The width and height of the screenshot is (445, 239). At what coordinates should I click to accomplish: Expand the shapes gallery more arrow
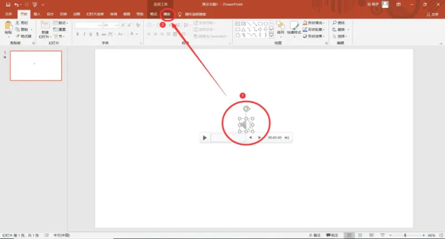click(x=271, y=35)
